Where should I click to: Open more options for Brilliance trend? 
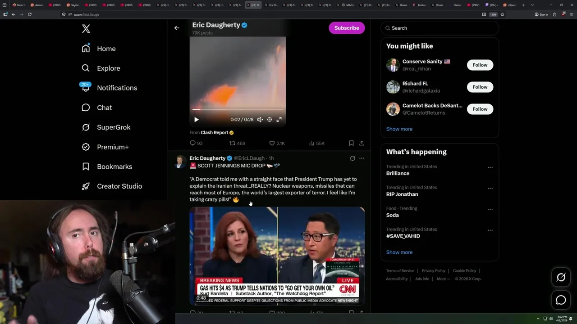(490, 167)
